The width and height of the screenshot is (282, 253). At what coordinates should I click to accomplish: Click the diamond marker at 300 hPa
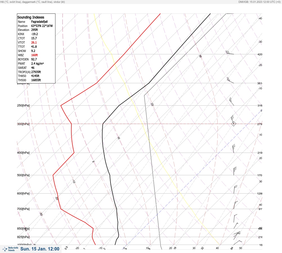tap(234, 124)
